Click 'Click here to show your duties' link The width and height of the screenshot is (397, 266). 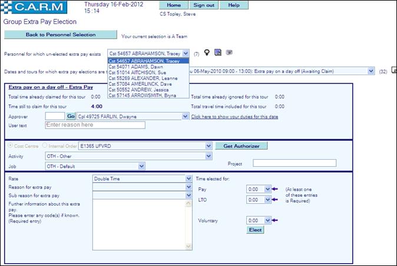coord(234,117)
